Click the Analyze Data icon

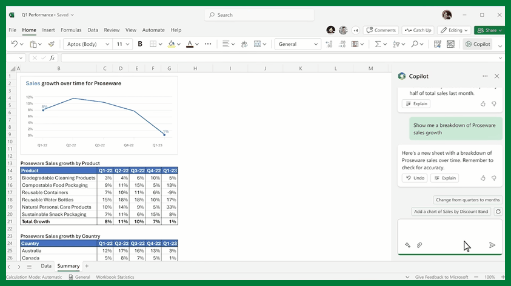(x=451, y=44)
